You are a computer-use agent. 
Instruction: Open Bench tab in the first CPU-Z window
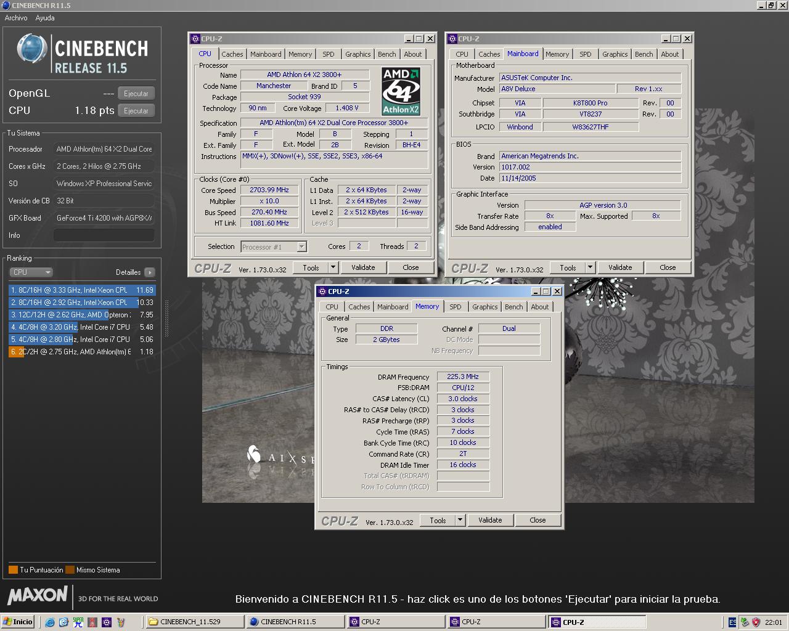click(x=387, y=54)
